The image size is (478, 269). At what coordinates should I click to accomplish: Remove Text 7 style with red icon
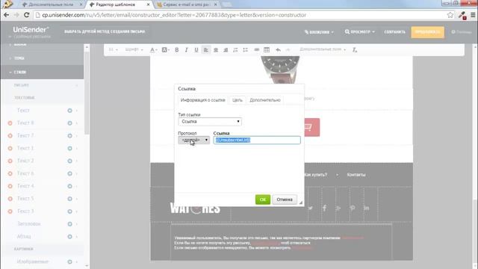[x=10, y=135]
